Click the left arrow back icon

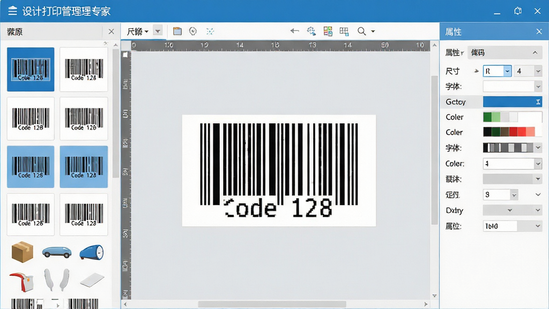click(x=294, y=31)
